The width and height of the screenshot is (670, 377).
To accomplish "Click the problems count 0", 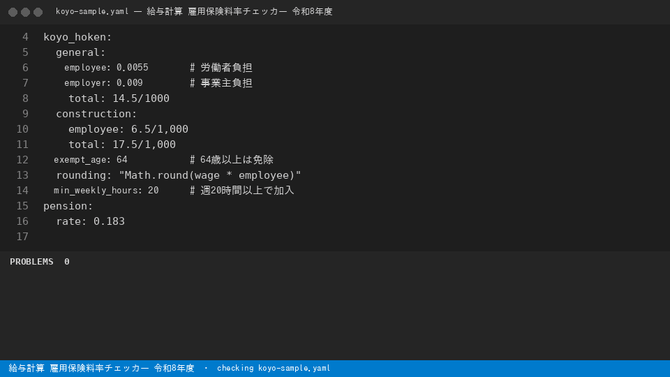I will tap(67, 262).
